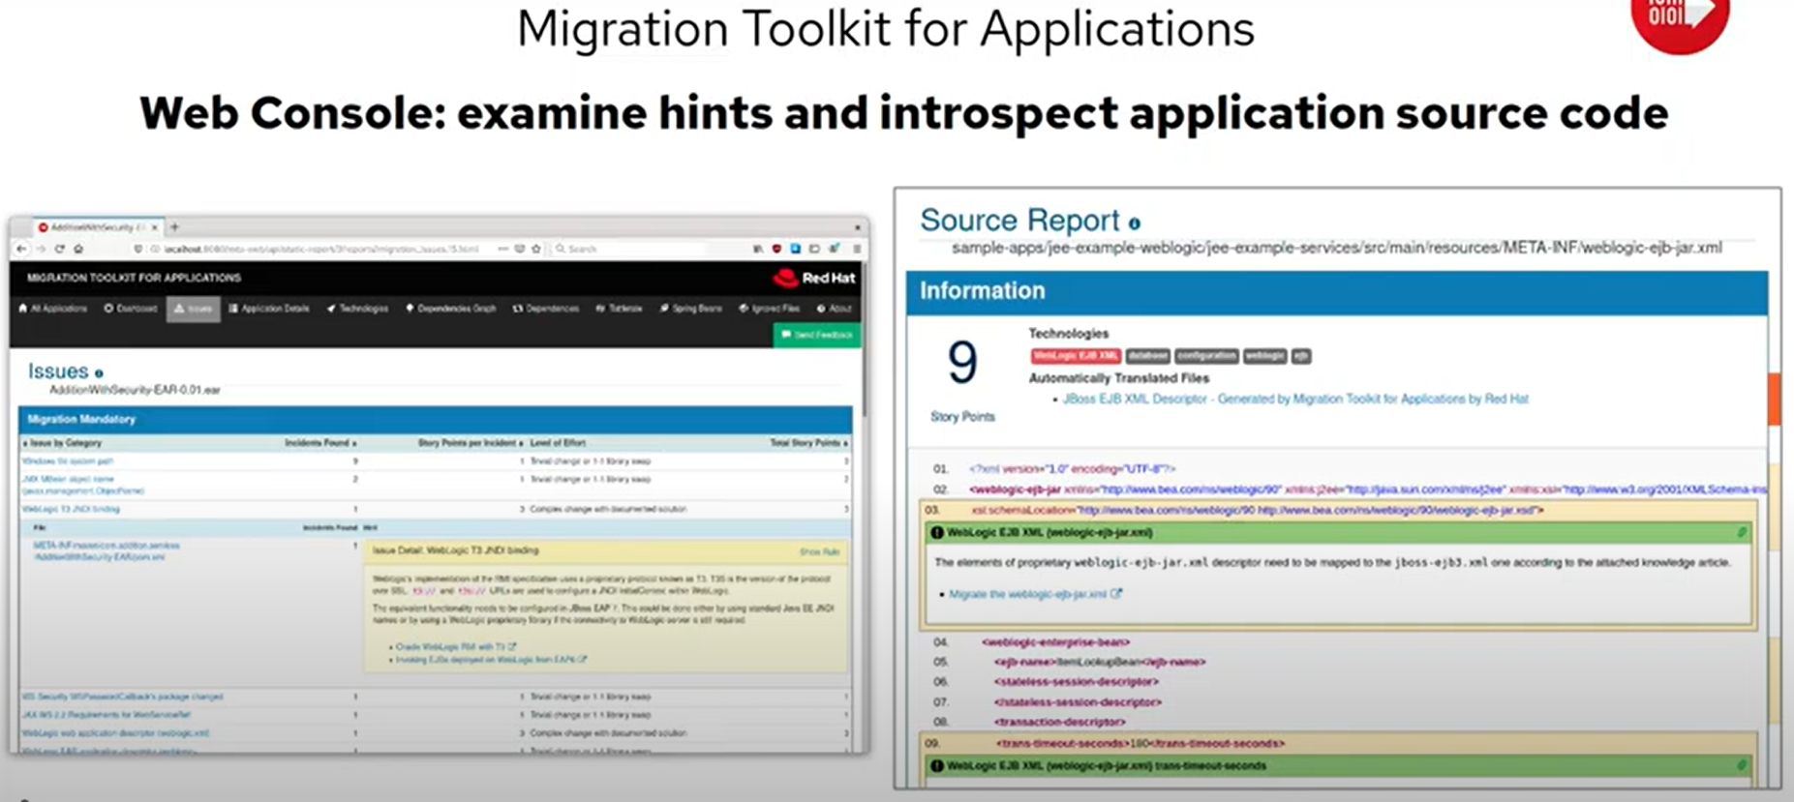The height and width of the screenshot is (802, 1794).
Task: Click the info icon next to Issues heading
Action: click(x=99, y=372)
